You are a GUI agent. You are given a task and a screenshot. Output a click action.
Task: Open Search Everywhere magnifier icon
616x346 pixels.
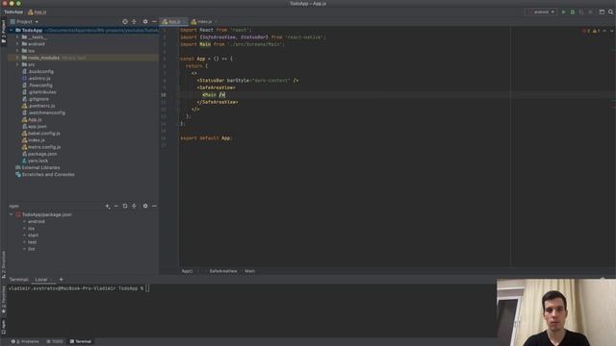pos(610,12)
